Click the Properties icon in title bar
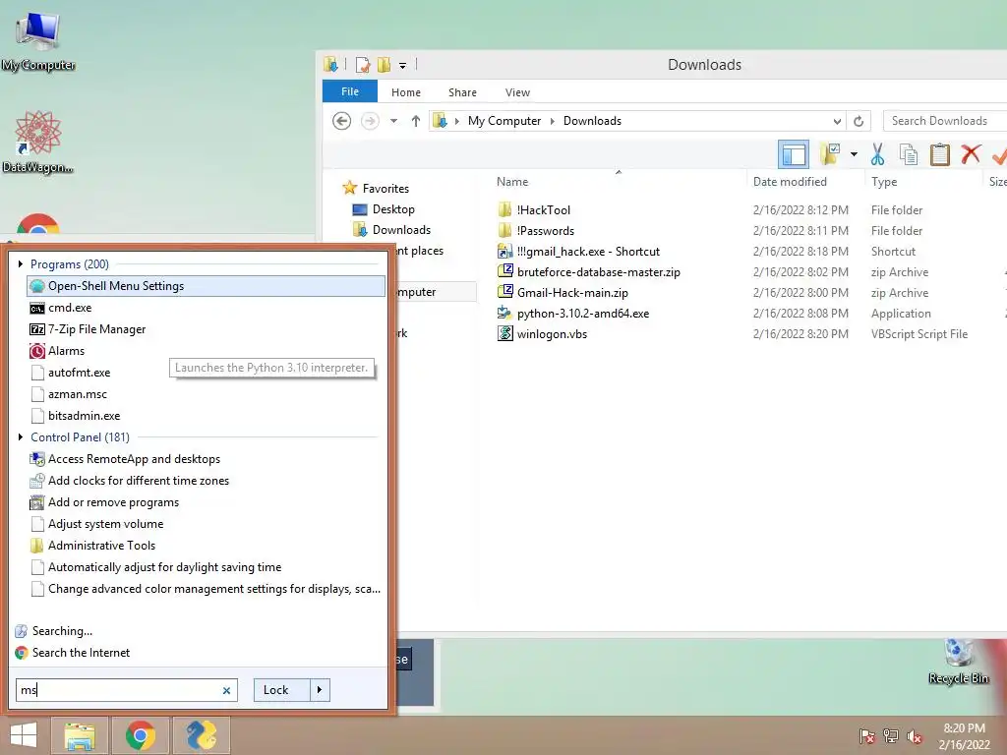 (362, 64)
